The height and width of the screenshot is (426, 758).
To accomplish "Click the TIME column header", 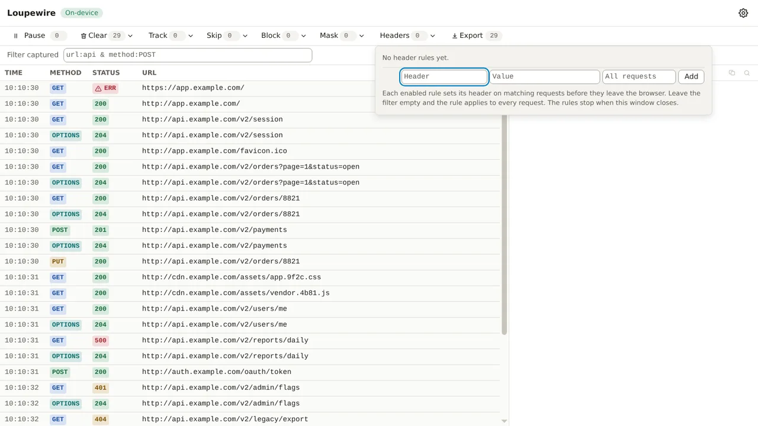I will [14, 73].
